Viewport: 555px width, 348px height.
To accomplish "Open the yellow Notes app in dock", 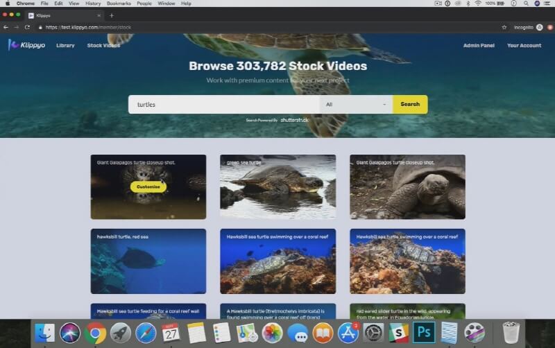I will pos(196,333).
